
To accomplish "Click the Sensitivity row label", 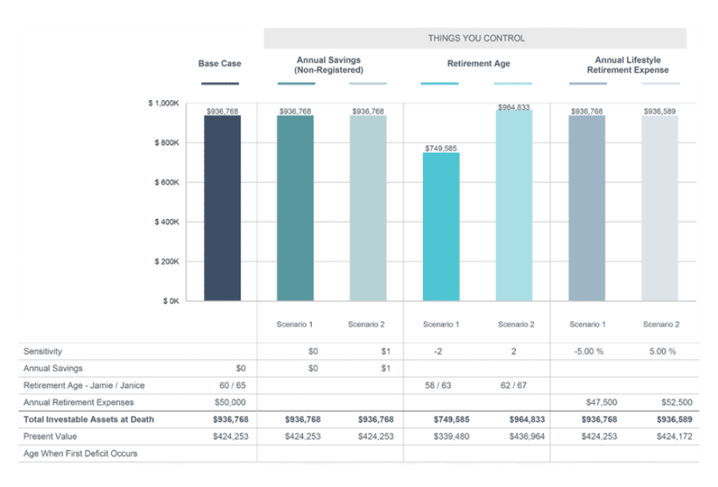I will pos(42,351).
